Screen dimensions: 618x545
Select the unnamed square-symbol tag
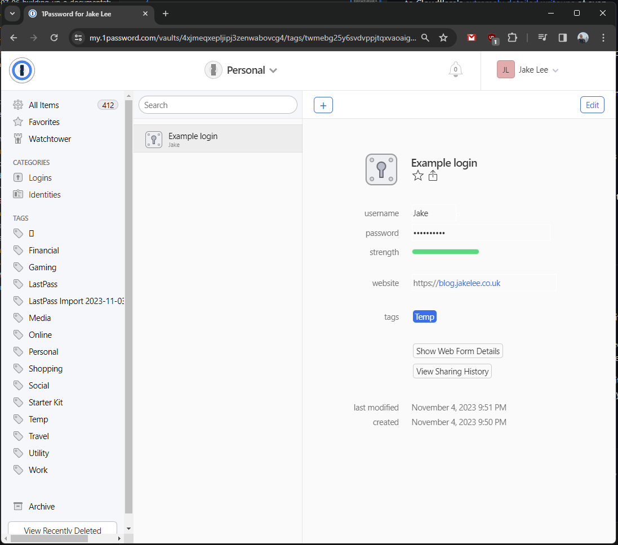(x=32, y=234)
